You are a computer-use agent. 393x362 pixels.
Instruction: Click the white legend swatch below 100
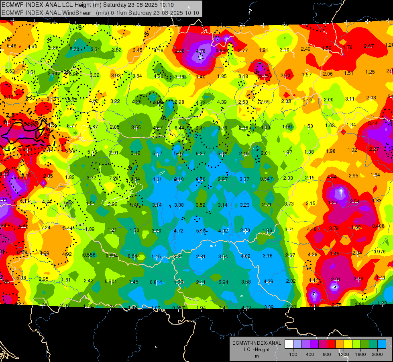(x=289, y=344)
